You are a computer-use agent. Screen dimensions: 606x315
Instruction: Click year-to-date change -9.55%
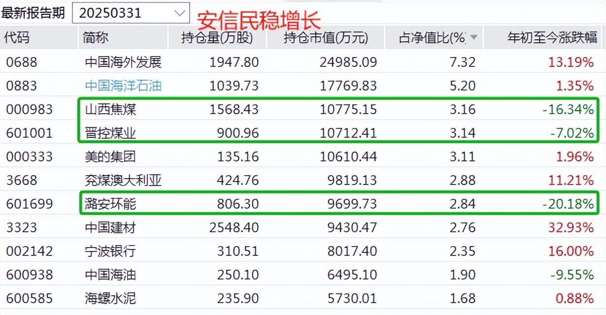click(x=572, y=275)
